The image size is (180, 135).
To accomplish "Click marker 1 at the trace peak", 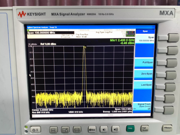I will [x=84, y=47].
